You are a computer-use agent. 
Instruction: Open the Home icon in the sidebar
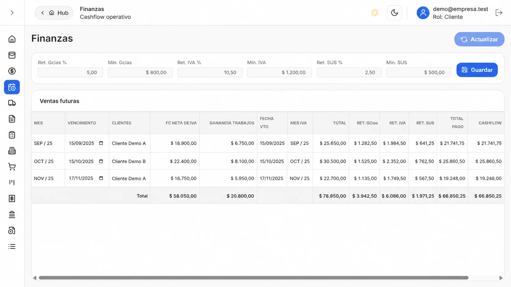pos(12,39)
